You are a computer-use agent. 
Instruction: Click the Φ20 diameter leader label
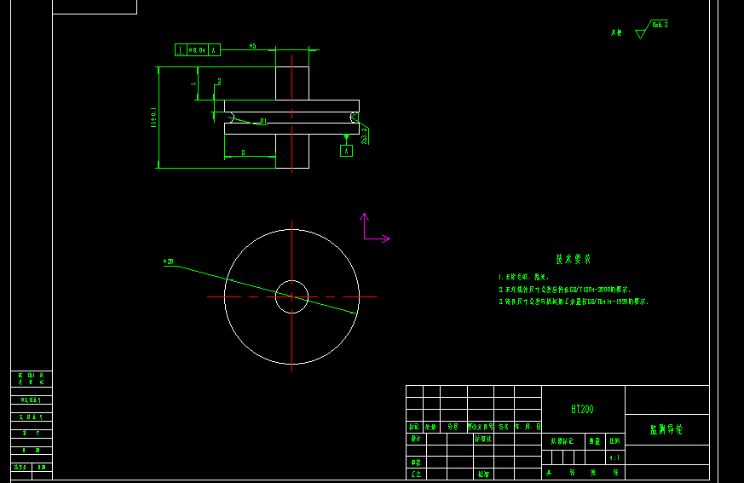(x=169, y=262)
